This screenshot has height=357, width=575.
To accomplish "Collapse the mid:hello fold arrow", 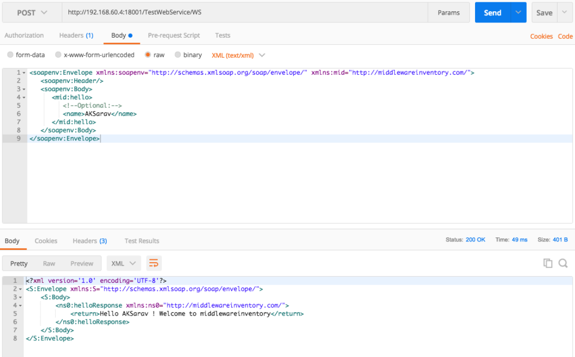I will 24,97.
